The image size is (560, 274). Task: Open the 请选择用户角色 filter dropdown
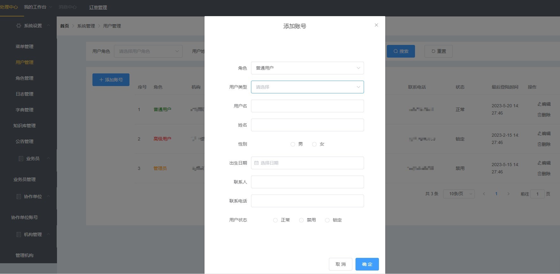coord(148,51)
